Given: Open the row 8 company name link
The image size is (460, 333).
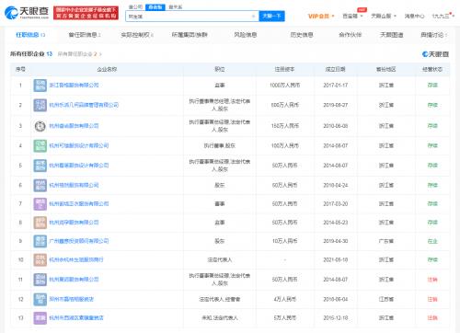Looking at the screenshot, I should pos(74,223).
